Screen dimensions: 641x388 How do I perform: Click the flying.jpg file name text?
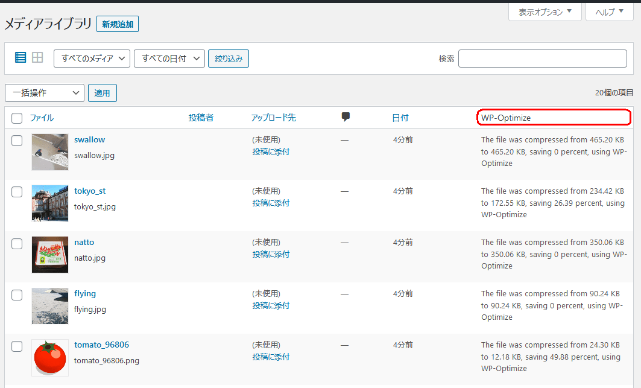click(x=90, y=310)
